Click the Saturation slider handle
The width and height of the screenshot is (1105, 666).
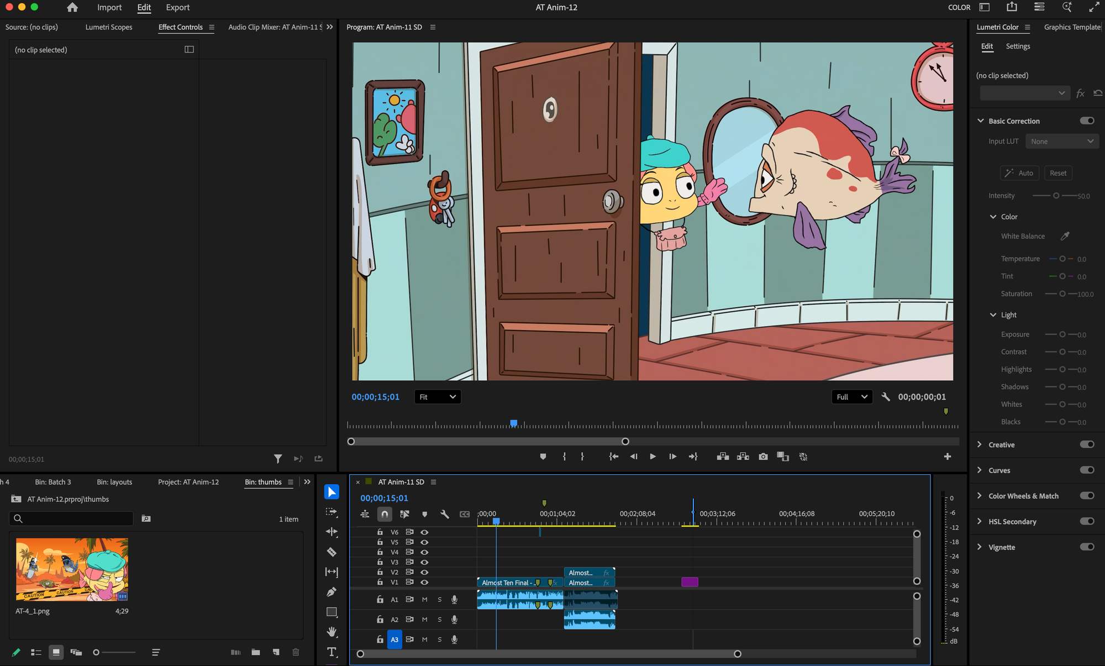pos(1062,294)
